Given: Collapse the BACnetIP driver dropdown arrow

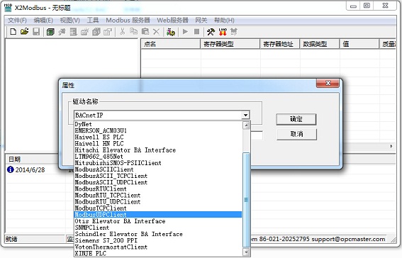Looking at the screenshot, I should point(245,115).
